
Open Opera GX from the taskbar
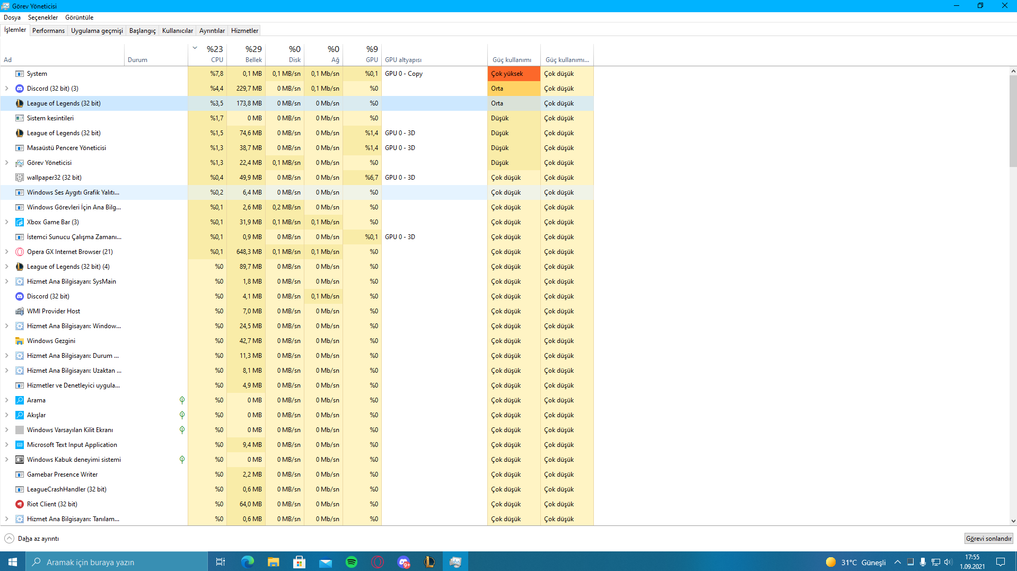378,561
